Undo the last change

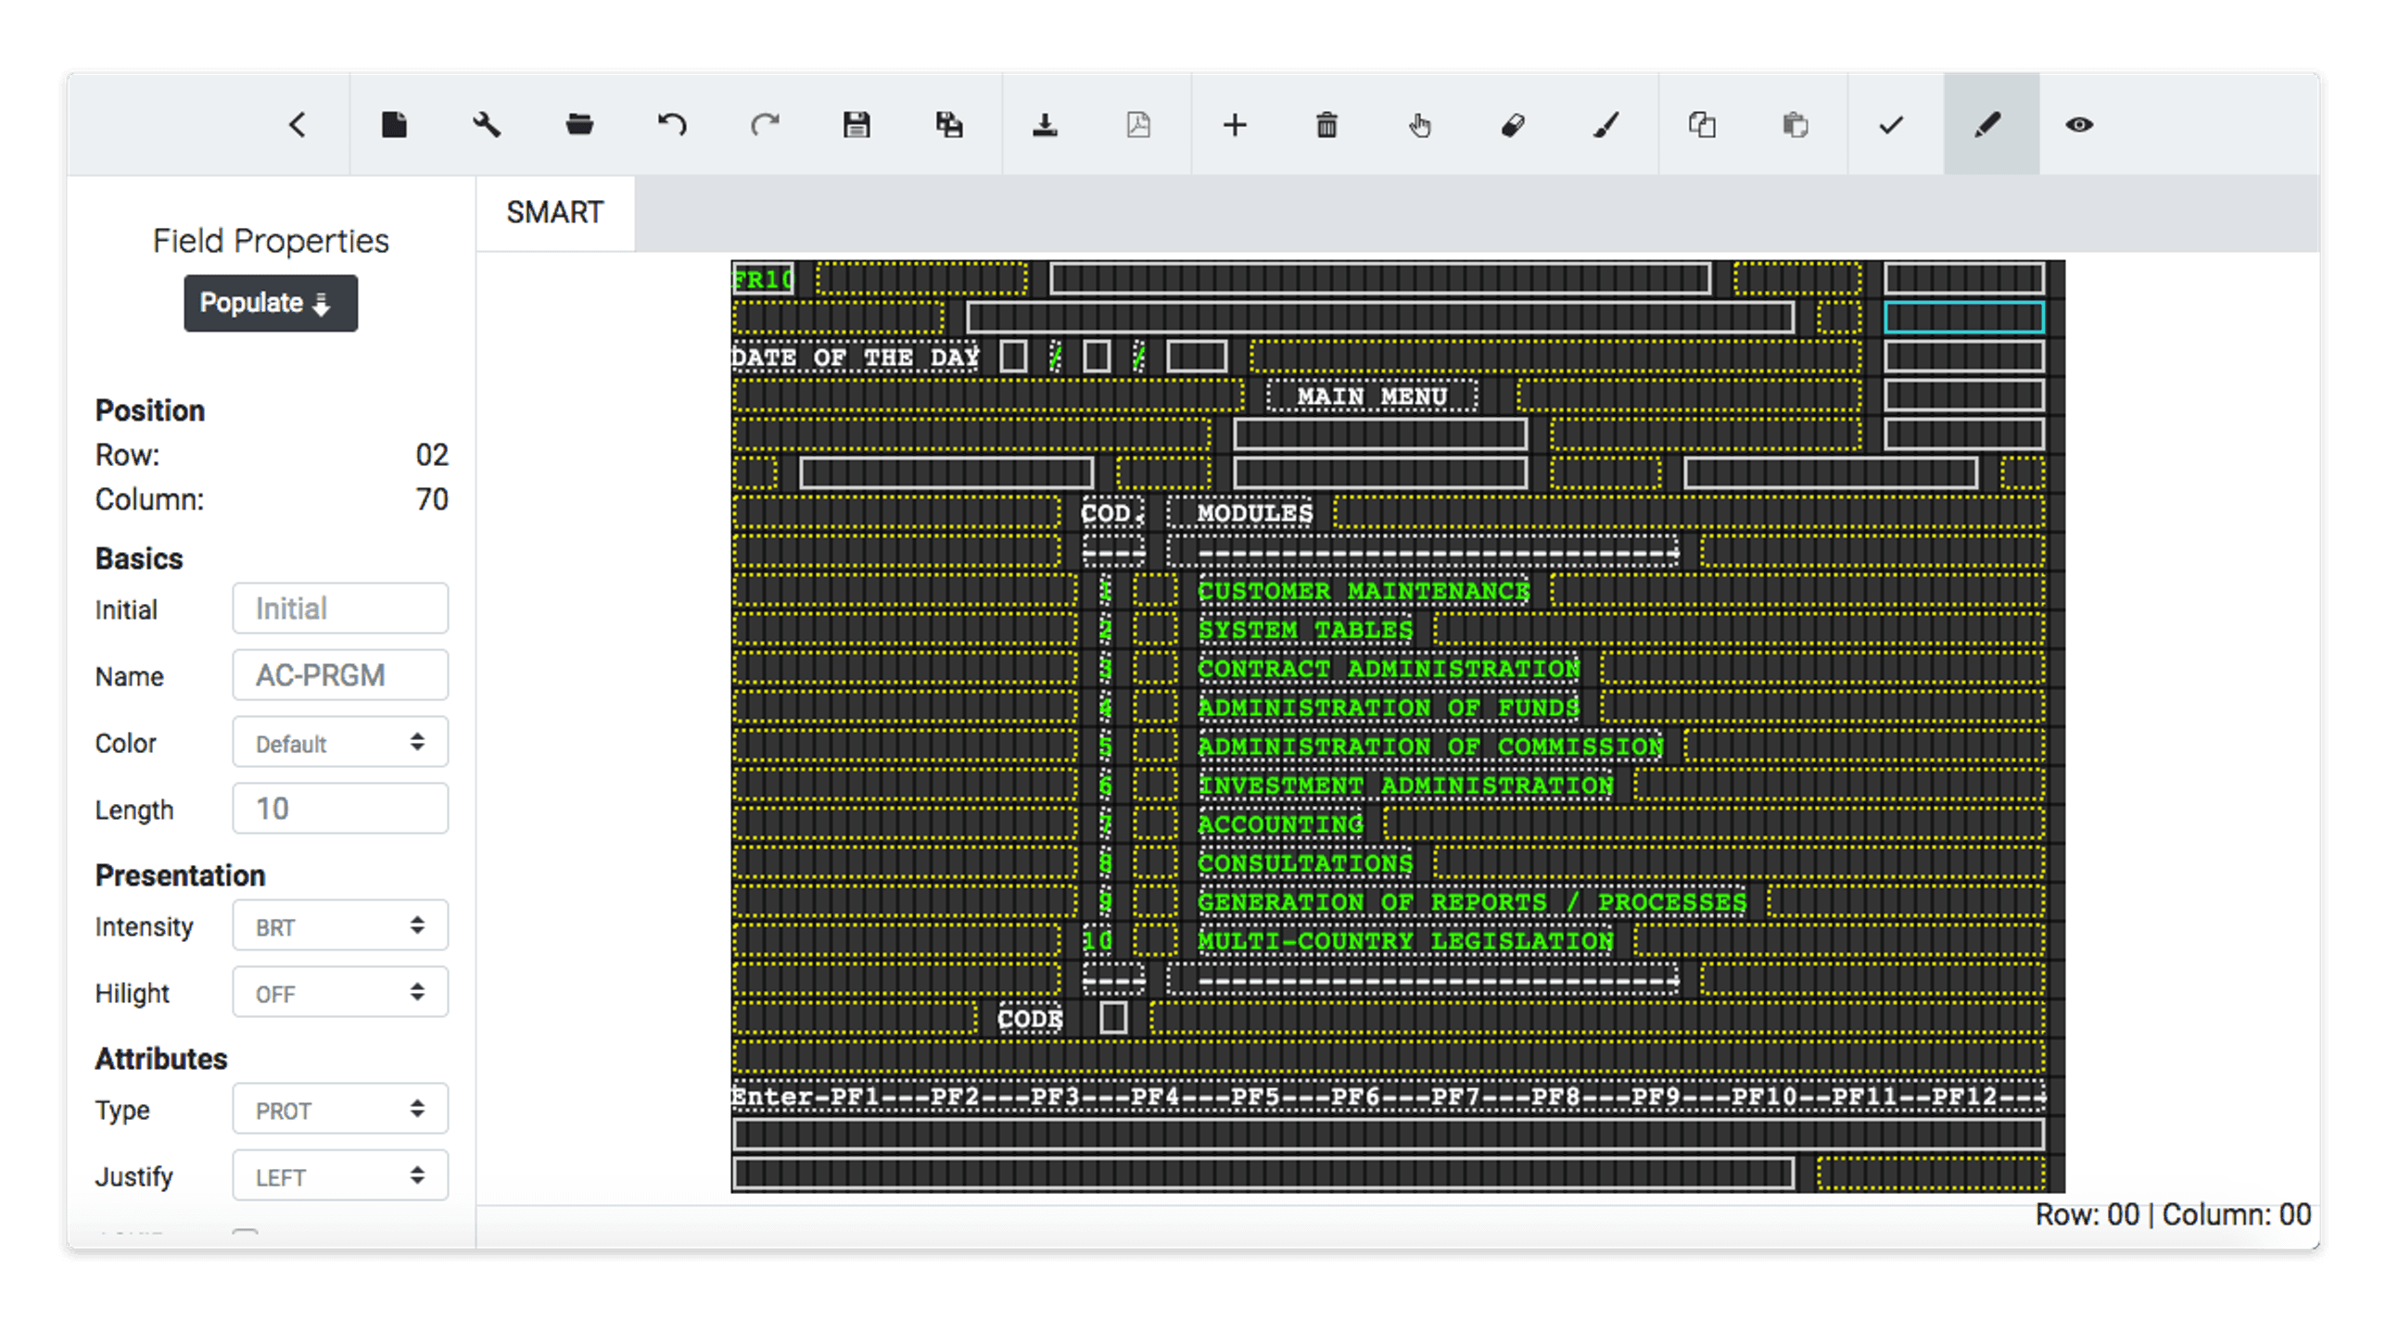[x=671, y=125]
